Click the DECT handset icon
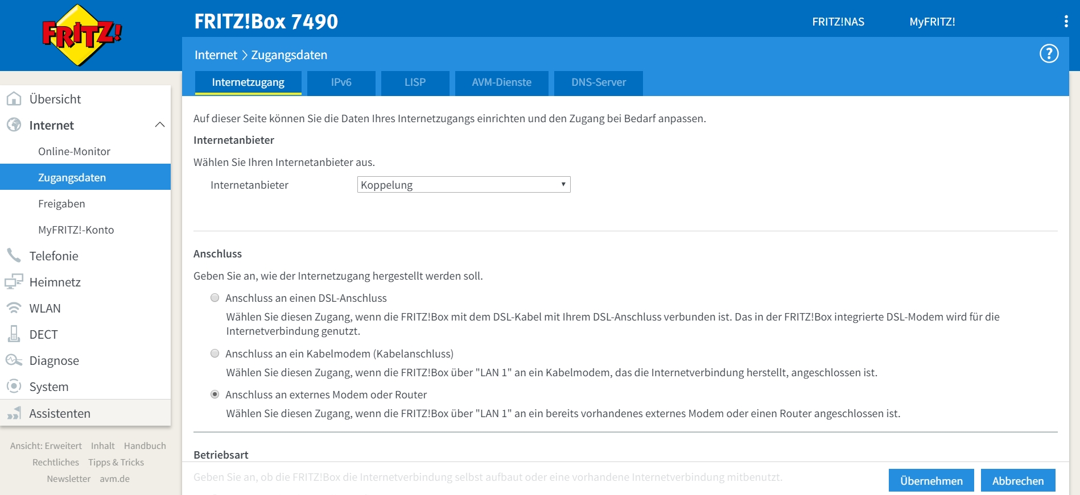The height and width of the screenshot is (495, 1080). (14, 334)
